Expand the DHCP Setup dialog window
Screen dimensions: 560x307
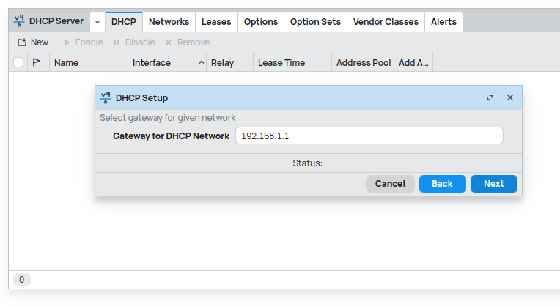490,97
